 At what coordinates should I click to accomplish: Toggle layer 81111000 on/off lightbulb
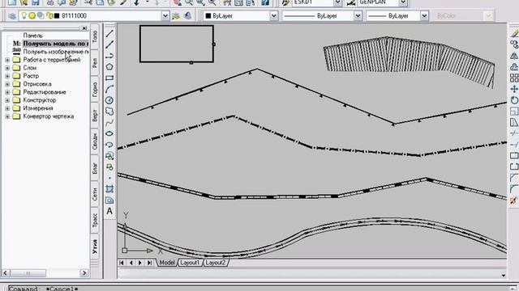(x=24, y=16)
